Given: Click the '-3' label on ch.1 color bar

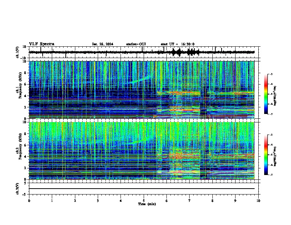Looking at the screenshot, I should click(x=271, y=74).
